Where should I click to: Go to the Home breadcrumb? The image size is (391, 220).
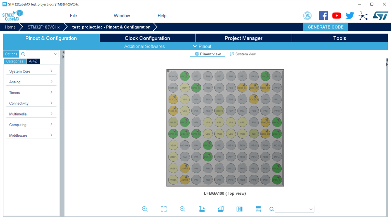[x=10, y=27]
